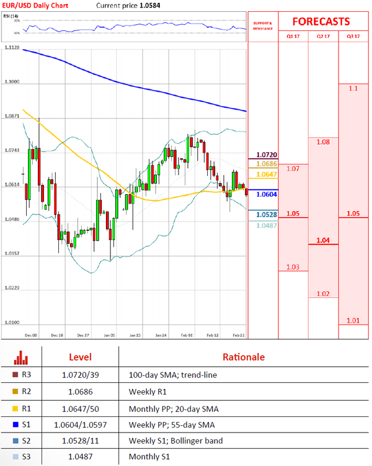372x466 pixels.
Task: Click the R3 row label
Action: coord(27,375)
